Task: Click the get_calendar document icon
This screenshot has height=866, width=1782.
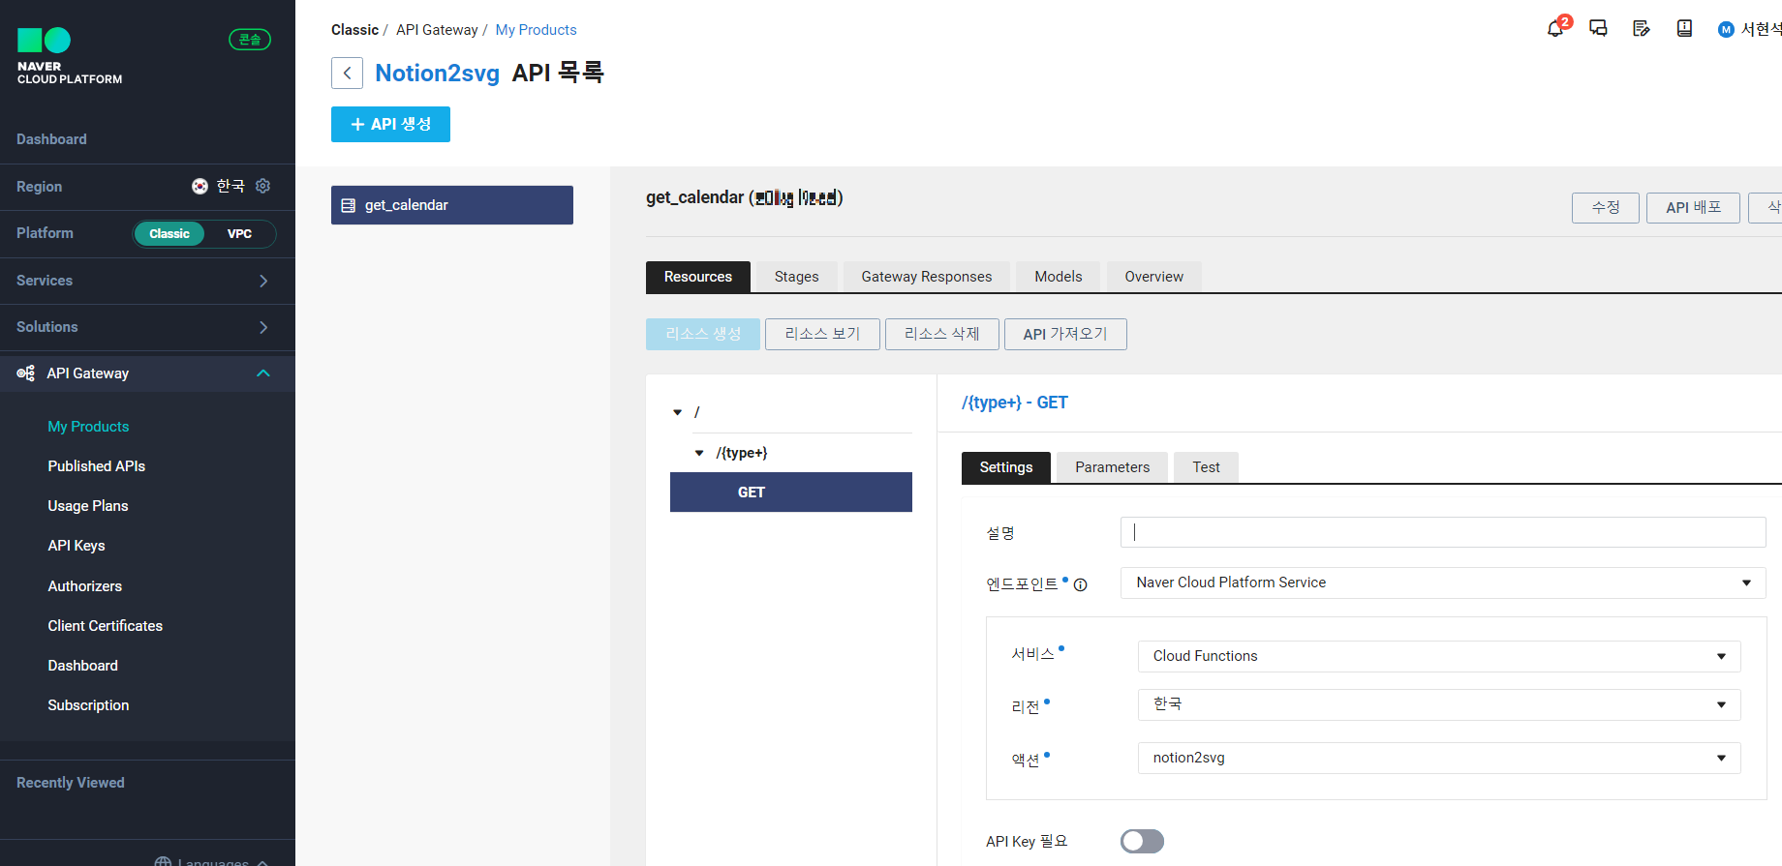Action: [x=349, y=205]
